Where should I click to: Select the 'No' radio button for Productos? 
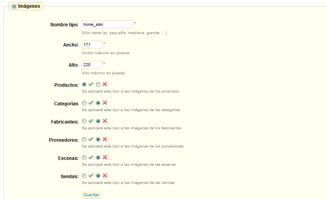98,84
